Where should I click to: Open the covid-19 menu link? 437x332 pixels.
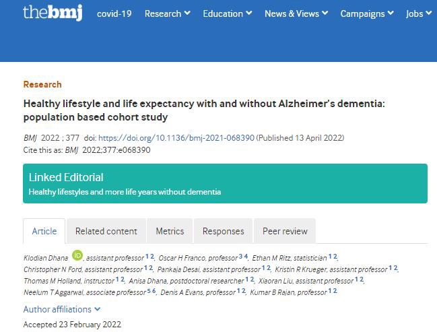coord(114,13)
